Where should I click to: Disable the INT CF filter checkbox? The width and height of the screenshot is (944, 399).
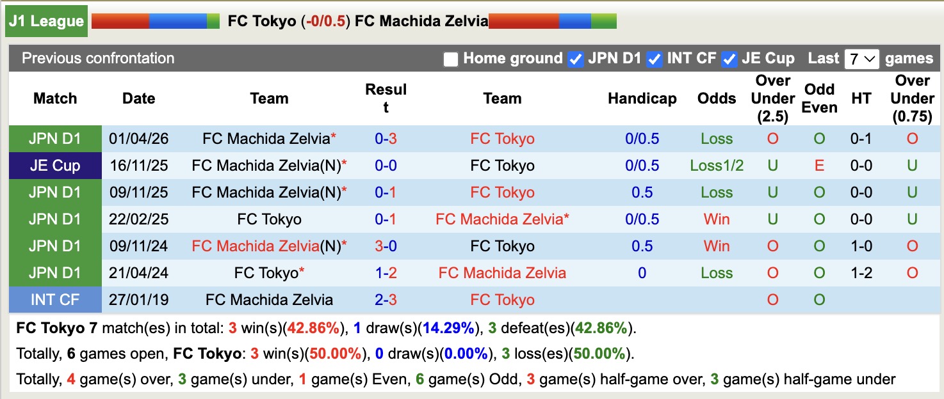[x=654, y=58]
